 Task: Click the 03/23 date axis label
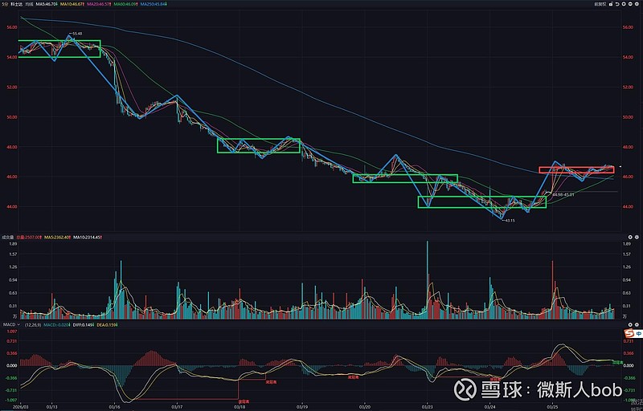click(428, 407)
